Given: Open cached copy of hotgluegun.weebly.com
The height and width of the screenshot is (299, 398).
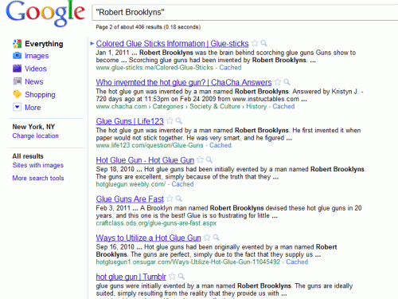Looking at the screenshot, I should click(182, 184).
